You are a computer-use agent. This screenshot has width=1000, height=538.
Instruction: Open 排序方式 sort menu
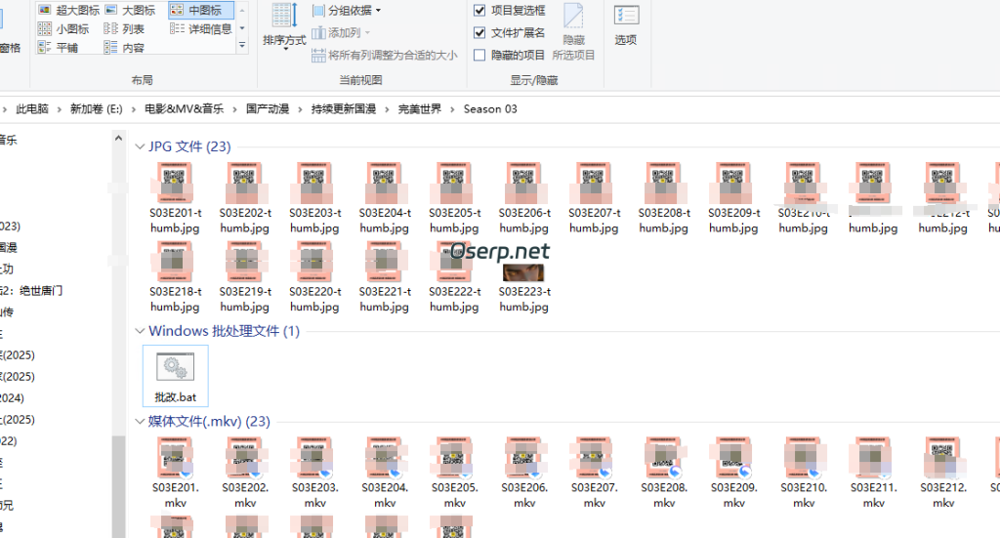tap(284, 26)
